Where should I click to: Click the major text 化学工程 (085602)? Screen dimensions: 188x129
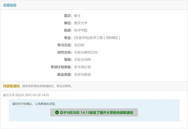(97, 38)
